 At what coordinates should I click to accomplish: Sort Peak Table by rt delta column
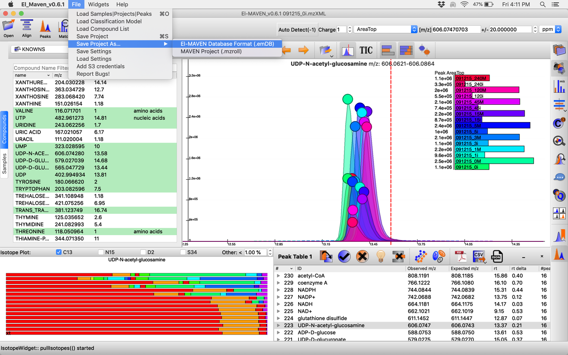(x=524, y=268)
